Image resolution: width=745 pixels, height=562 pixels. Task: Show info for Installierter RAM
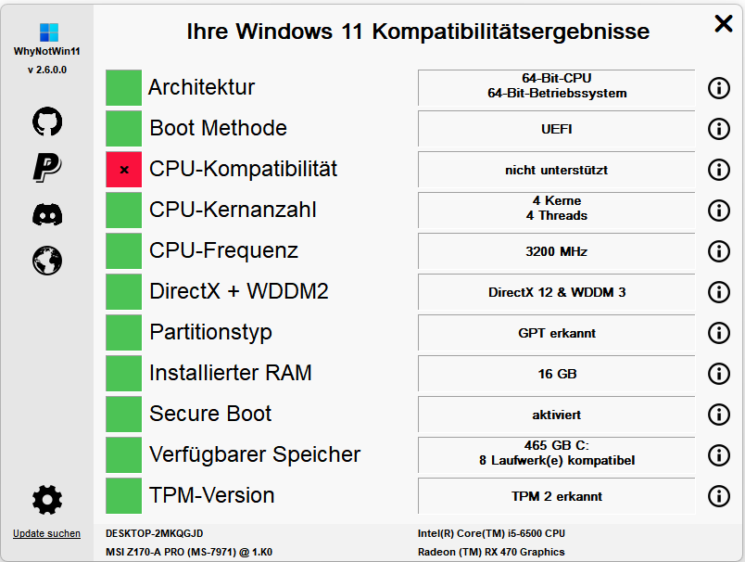pos(719,373)
